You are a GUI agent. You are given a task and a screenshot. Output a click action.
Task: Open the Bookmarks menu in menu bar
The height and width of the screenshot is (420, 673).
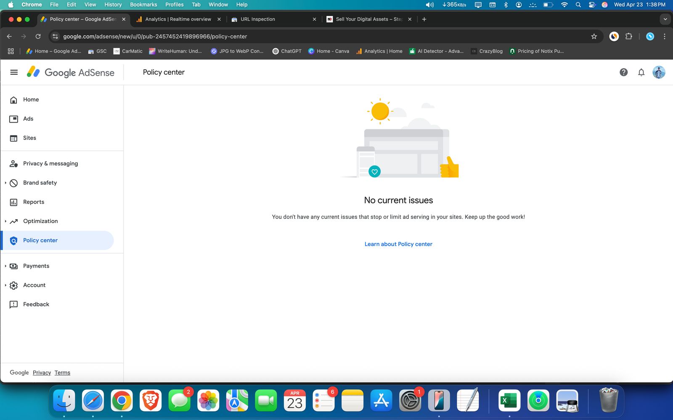143,5
